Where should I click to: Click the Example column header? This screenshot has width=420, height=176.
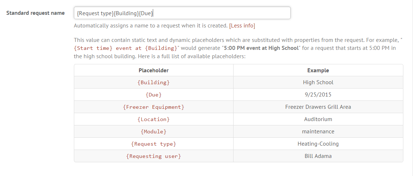[x=318, y=70]
